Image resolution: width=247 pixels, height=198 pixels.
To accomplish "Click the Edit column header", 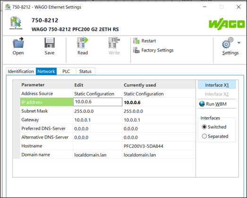I will pos(79,85).
